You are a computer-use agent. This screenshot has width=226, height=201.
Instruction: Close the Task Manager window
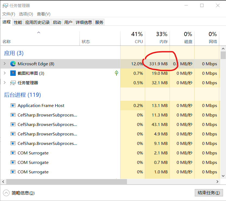pos(218,5)
